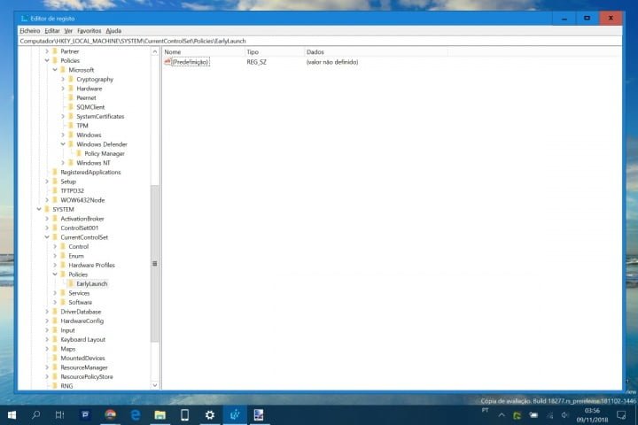Select the (Predefinição) value

(191, 62)
